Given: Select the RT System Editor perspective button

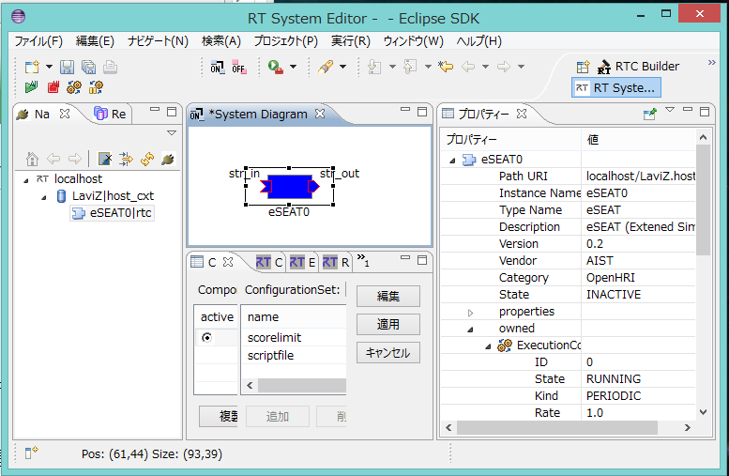Looking at the screenshot, I should (615, 88).
